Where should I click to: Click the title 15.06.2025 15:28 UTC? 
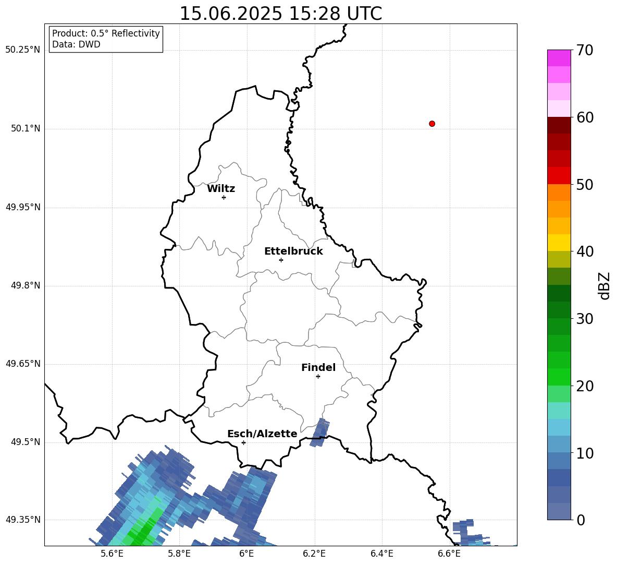[x=280, y=14]
